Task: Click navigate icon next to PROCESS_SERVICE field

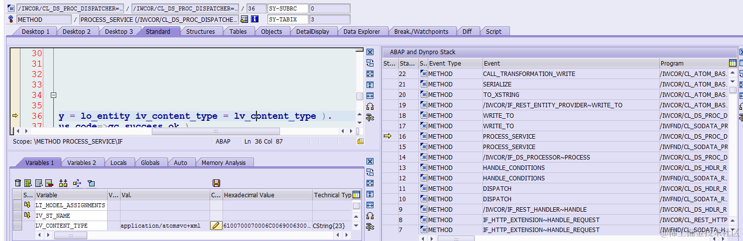Action: [244, 19]
